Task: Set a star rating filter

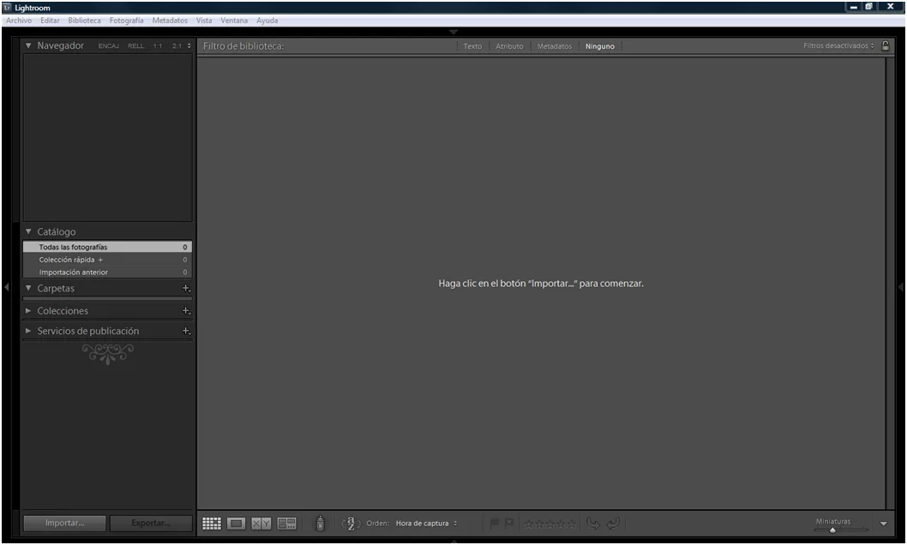Action: click(551, 524)
